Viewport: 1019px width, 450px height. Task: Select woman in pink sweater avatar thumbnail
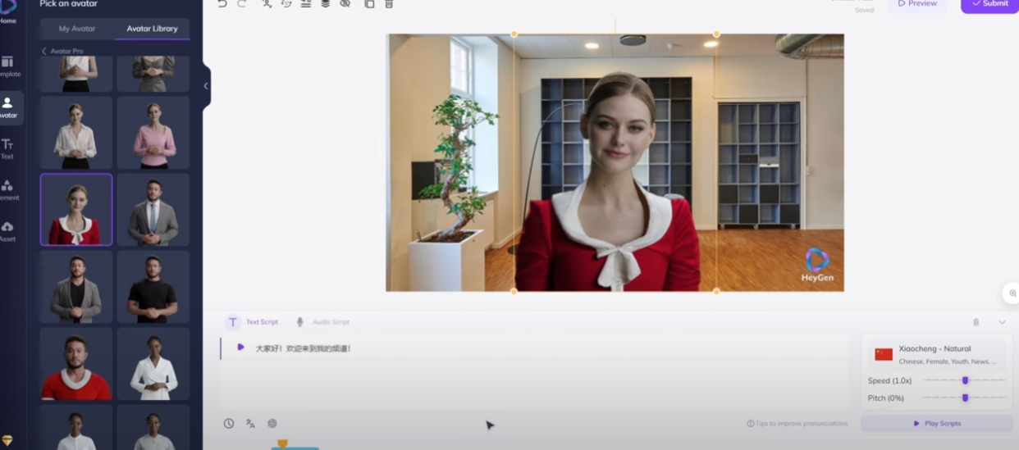[x=153, y=133]
